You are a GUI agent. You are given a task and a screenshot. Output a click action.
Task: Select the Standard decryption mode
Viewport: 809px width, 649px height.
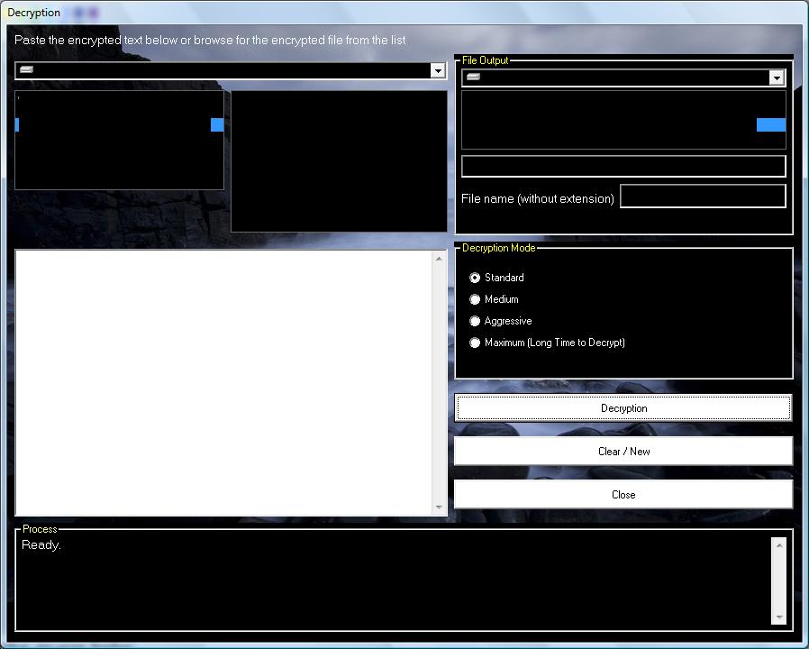tap(475, 278)
